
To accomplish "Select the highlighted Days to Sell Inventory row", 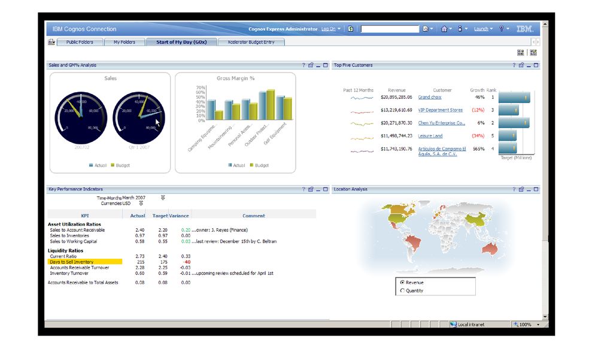I will click(x=85, y=262).
